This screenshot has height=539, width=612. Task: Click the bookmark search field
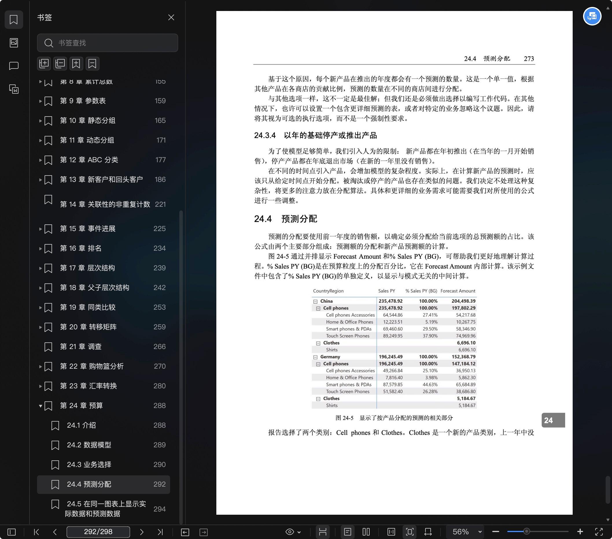click(x=108, y=43)
